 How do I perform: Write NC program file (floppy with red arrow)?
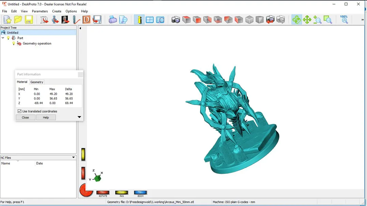point(97,20)
